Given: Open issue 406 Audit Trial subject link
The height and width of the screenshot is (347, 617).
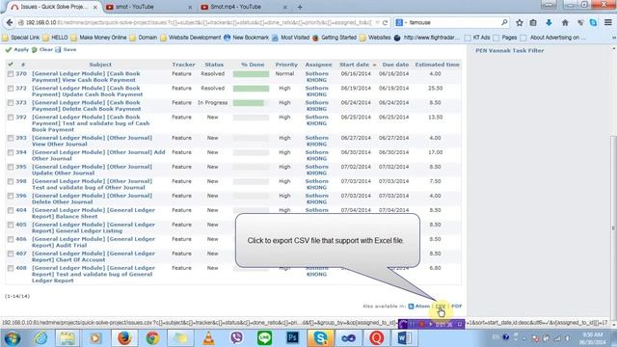Looking at the screenshot, I should point(94,242).
